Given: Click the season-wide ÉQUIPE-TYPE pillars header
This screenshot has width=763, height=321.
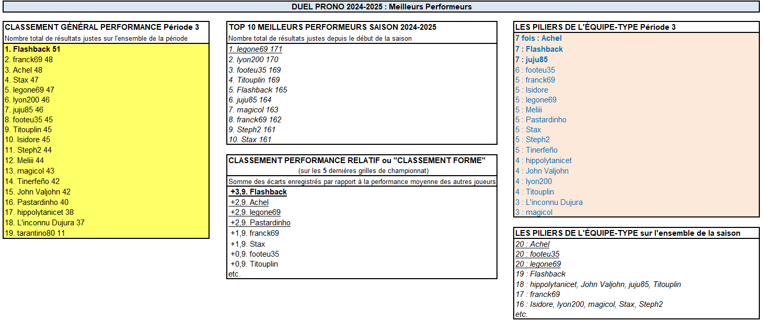Looking at the screenshot, I should point(628,233).
